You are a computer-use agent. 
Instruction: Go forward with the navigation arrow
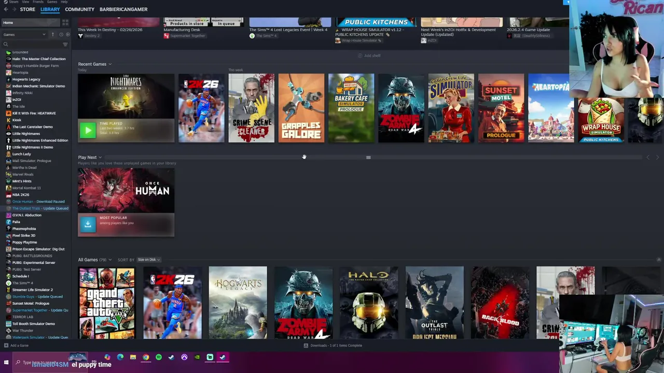(x=14, y=9)
